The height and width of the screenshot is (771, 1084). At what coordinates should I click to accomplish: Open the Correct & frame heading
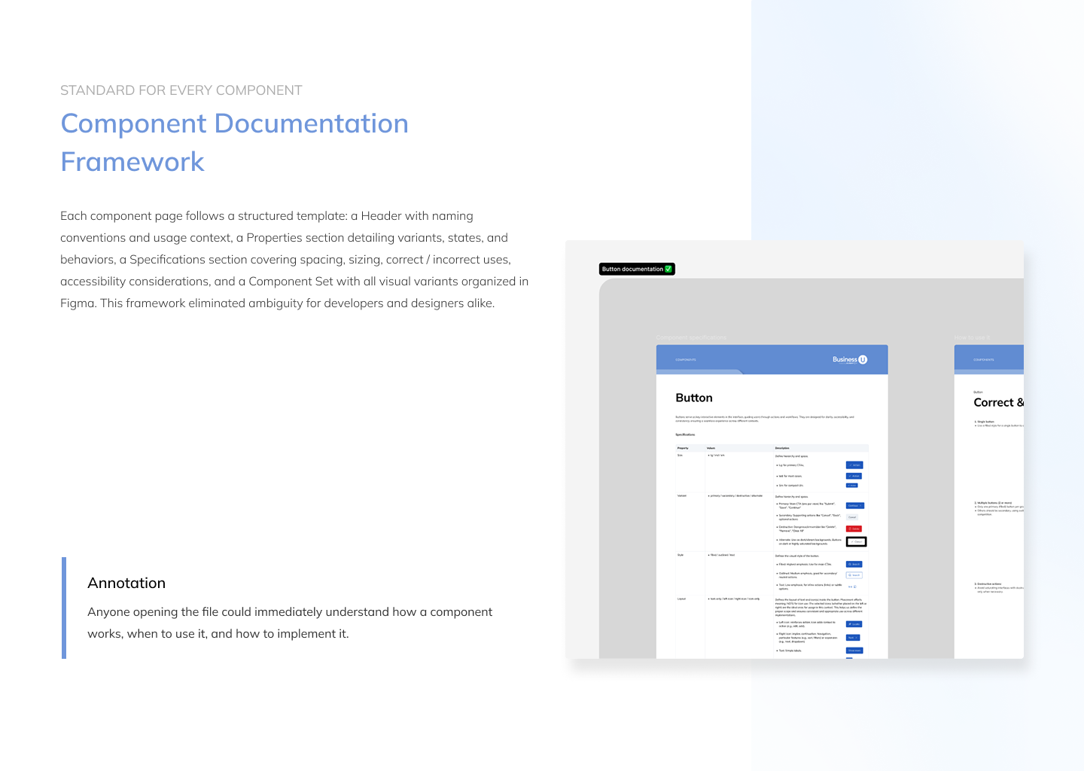pyautogui.click(x=997, y=403)
